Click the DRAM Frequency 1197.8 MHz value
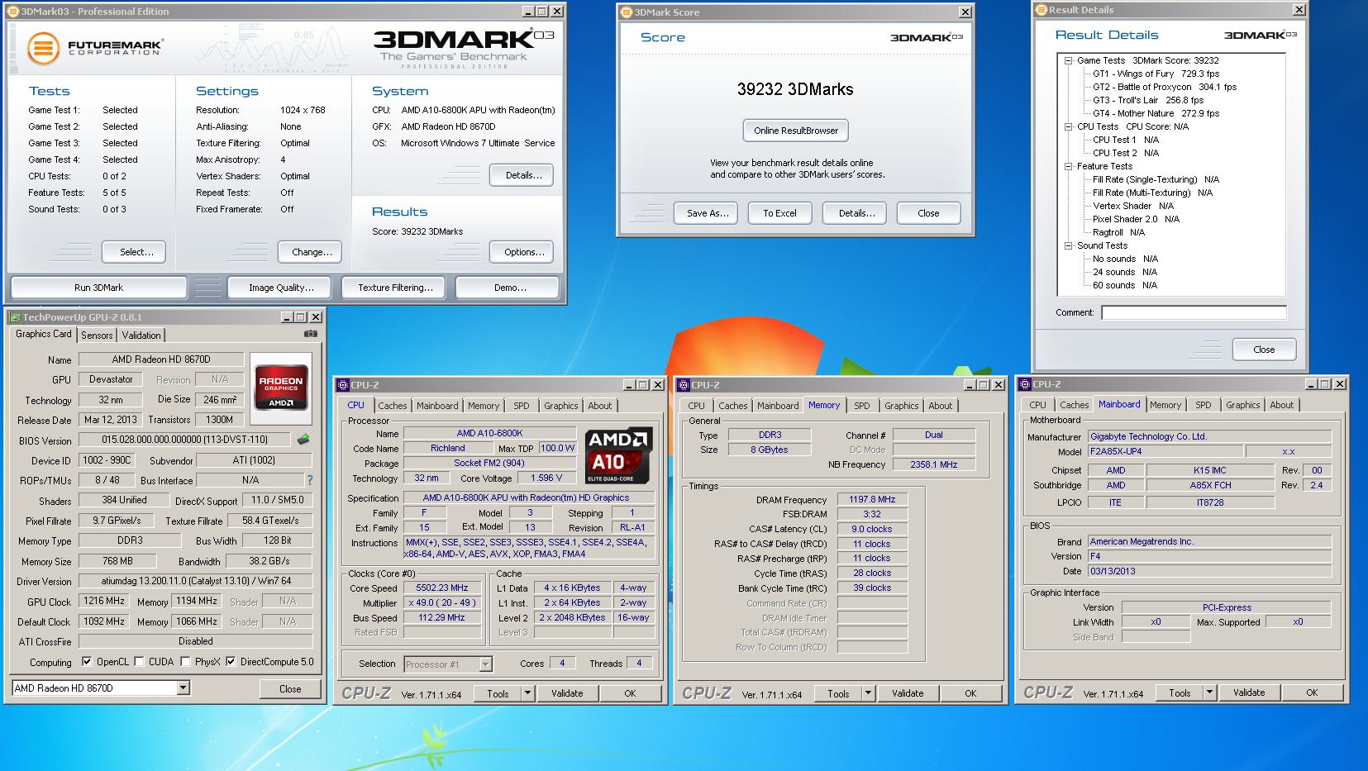 (x=872, y=500)
